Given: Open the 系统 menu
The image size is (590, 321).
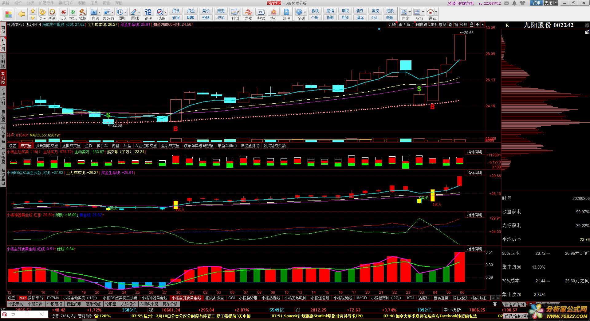Looking at the screenshot, I should click(6, 3).
